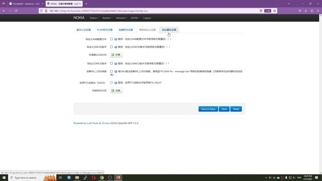Open the notification center icon
322x181 pixels.
[x=316, y=177]
